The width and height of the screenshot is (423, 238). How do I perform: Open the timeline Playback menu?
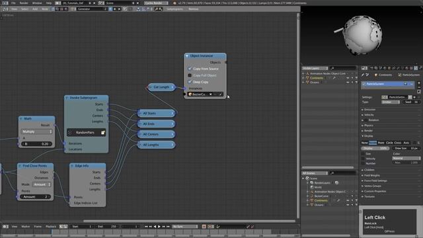click(51, 226)
